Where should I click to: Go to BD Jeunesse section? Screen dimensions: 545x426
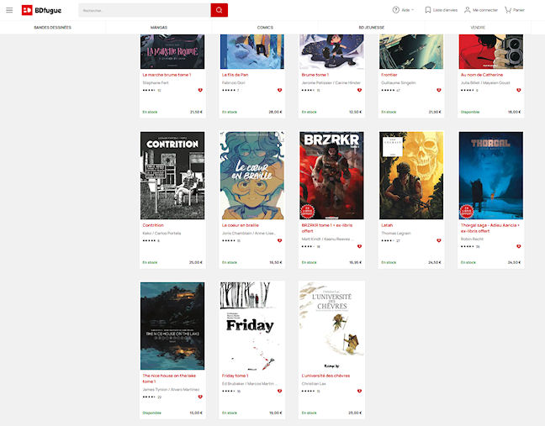click(371, 27)
